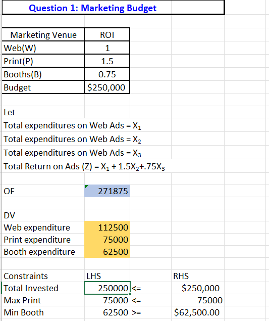
Task: Select the 'Total expenditures on Web Ads = X1' cell
Action: [72, 125]
